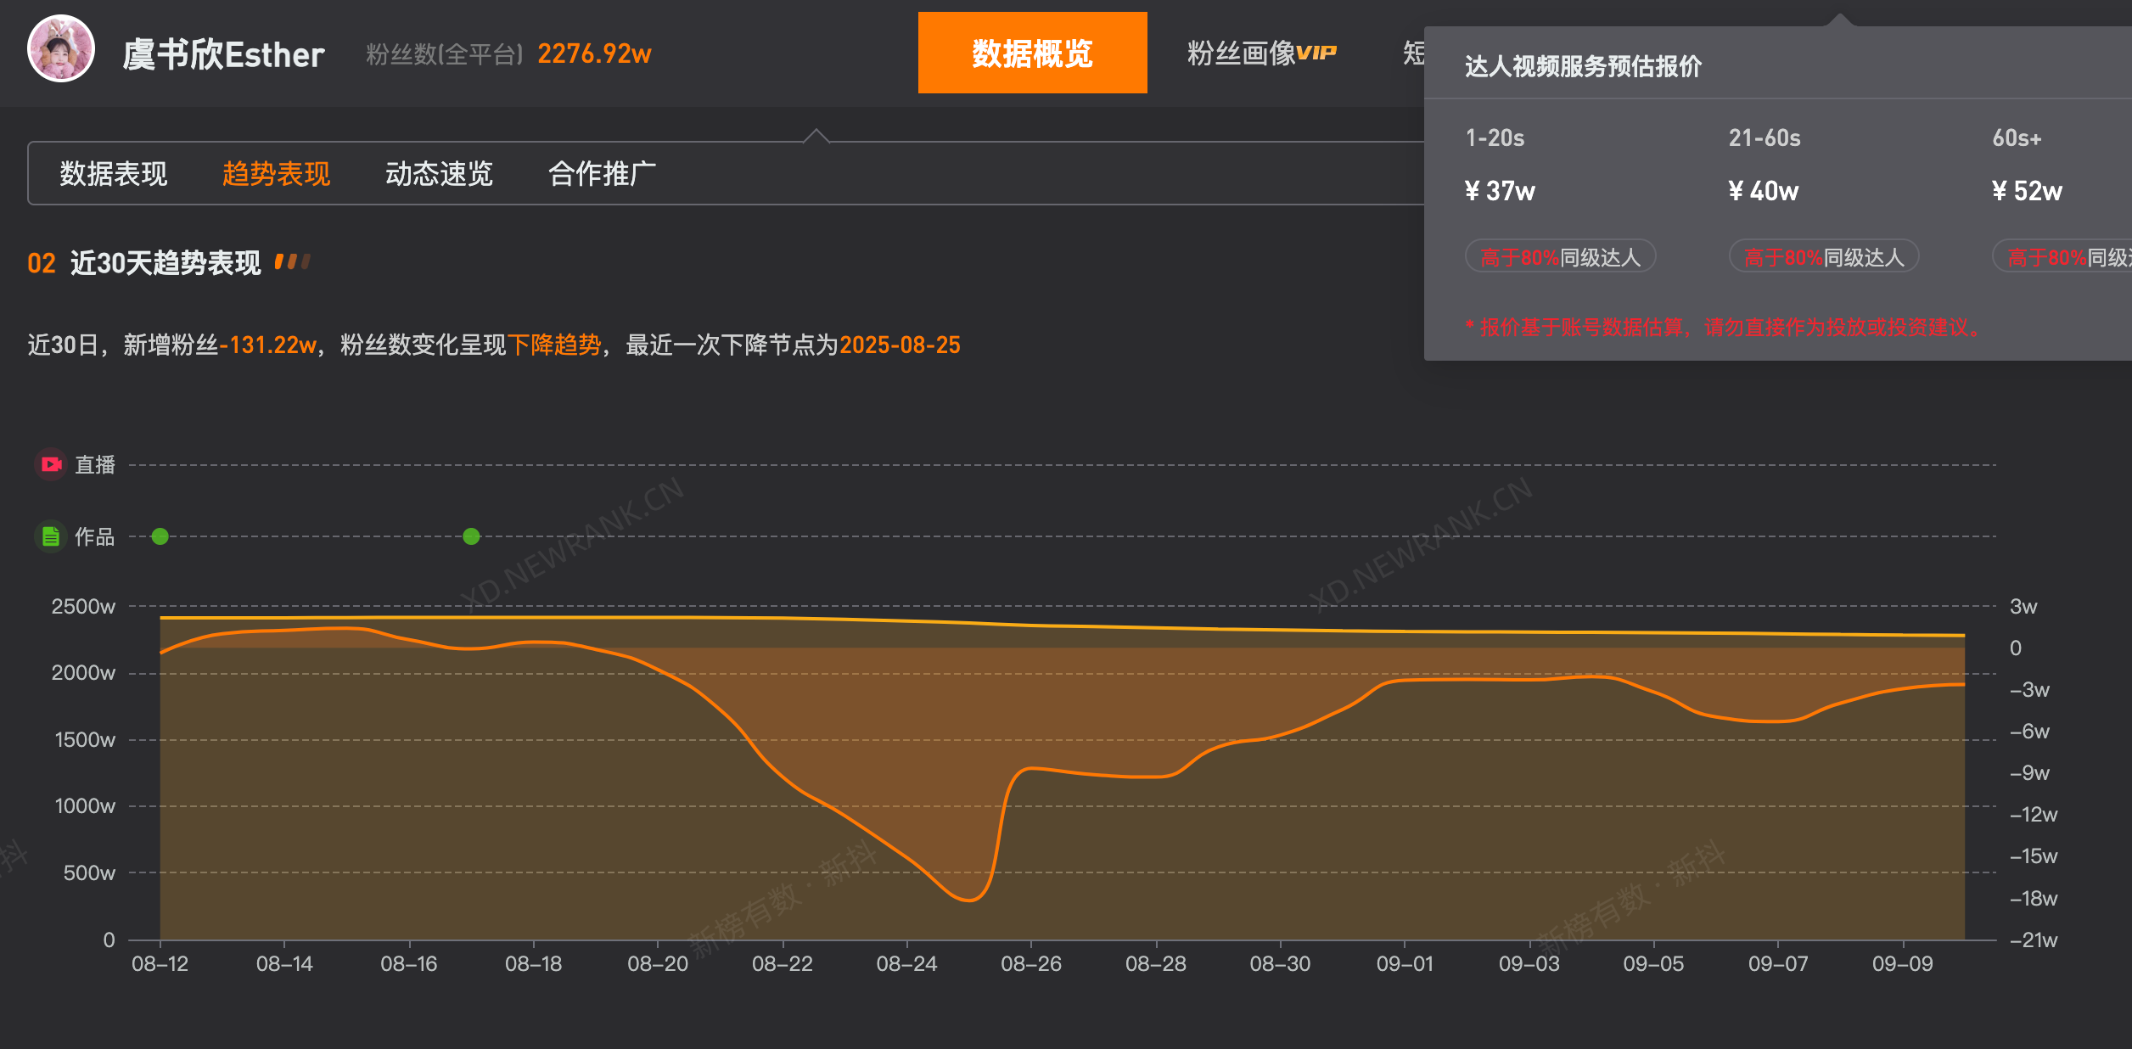Click the orange bars icon beside 近30天趋势表现
The height and width of the screenshot is (1049, 2132).
[293, 261]
